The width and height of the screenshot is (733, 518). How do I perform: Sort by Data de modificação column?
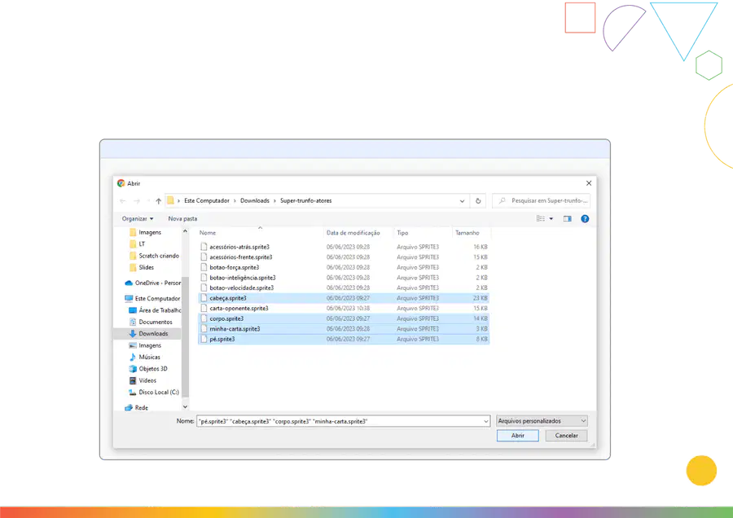point(353,233)
